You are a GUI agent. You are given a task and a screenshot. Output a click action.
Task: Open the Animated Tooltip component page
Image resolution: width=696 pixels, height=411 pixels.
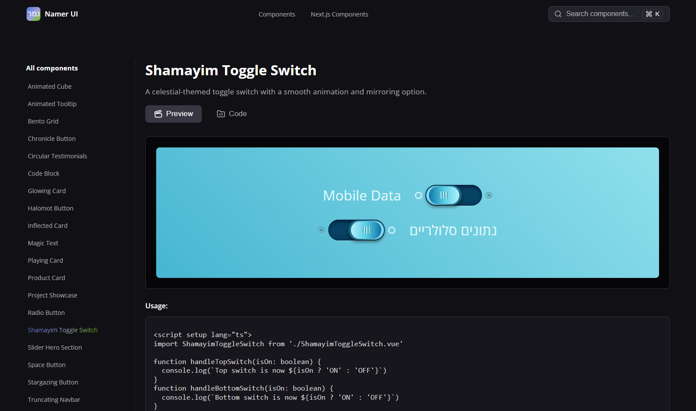coord(52,104)
